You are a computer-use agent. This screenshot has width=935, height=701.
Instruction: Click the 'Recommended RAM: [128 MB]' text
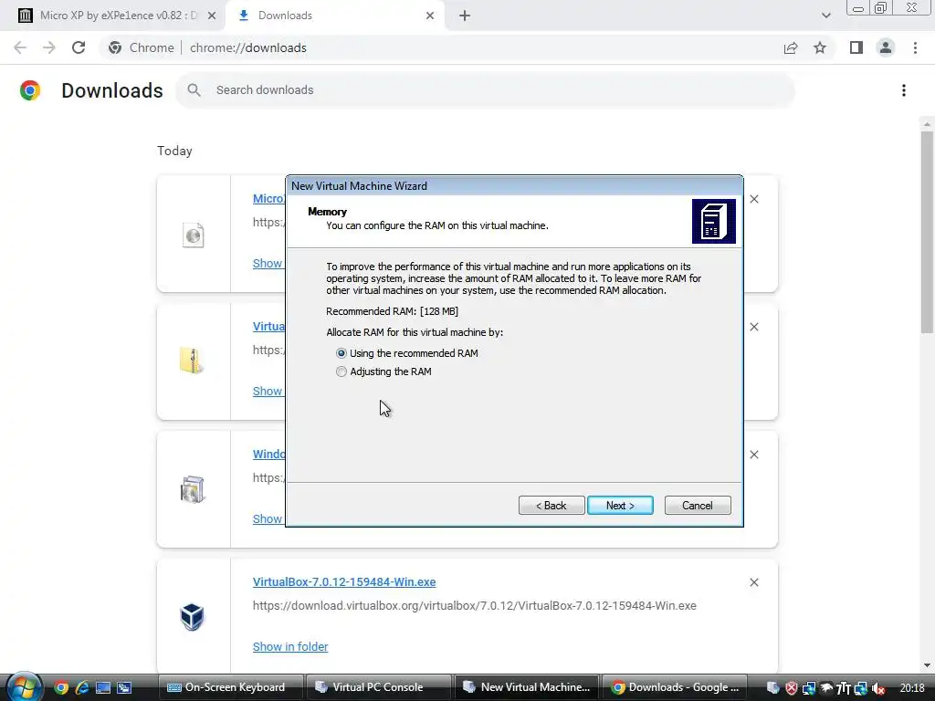tap(392, 311)
